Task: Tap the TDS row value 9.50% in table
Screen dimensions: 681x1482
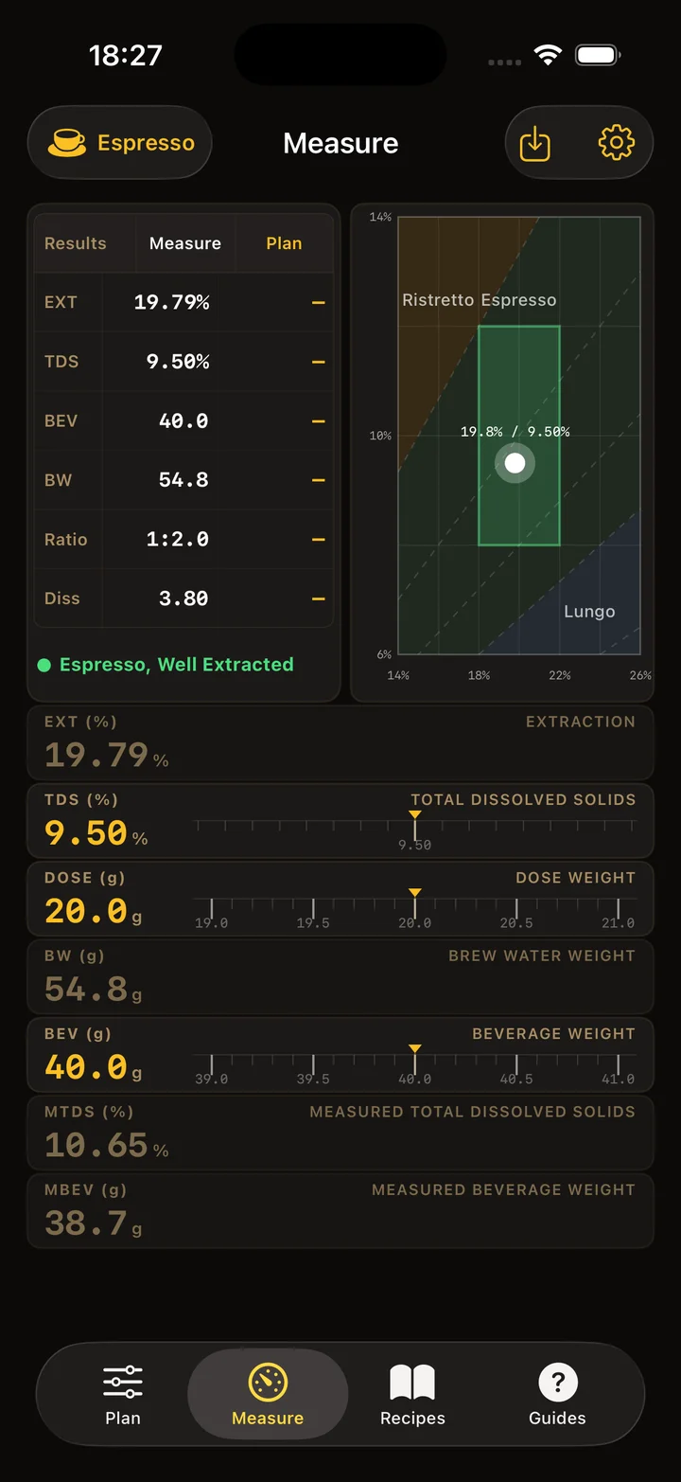Action: coord(178,362)
